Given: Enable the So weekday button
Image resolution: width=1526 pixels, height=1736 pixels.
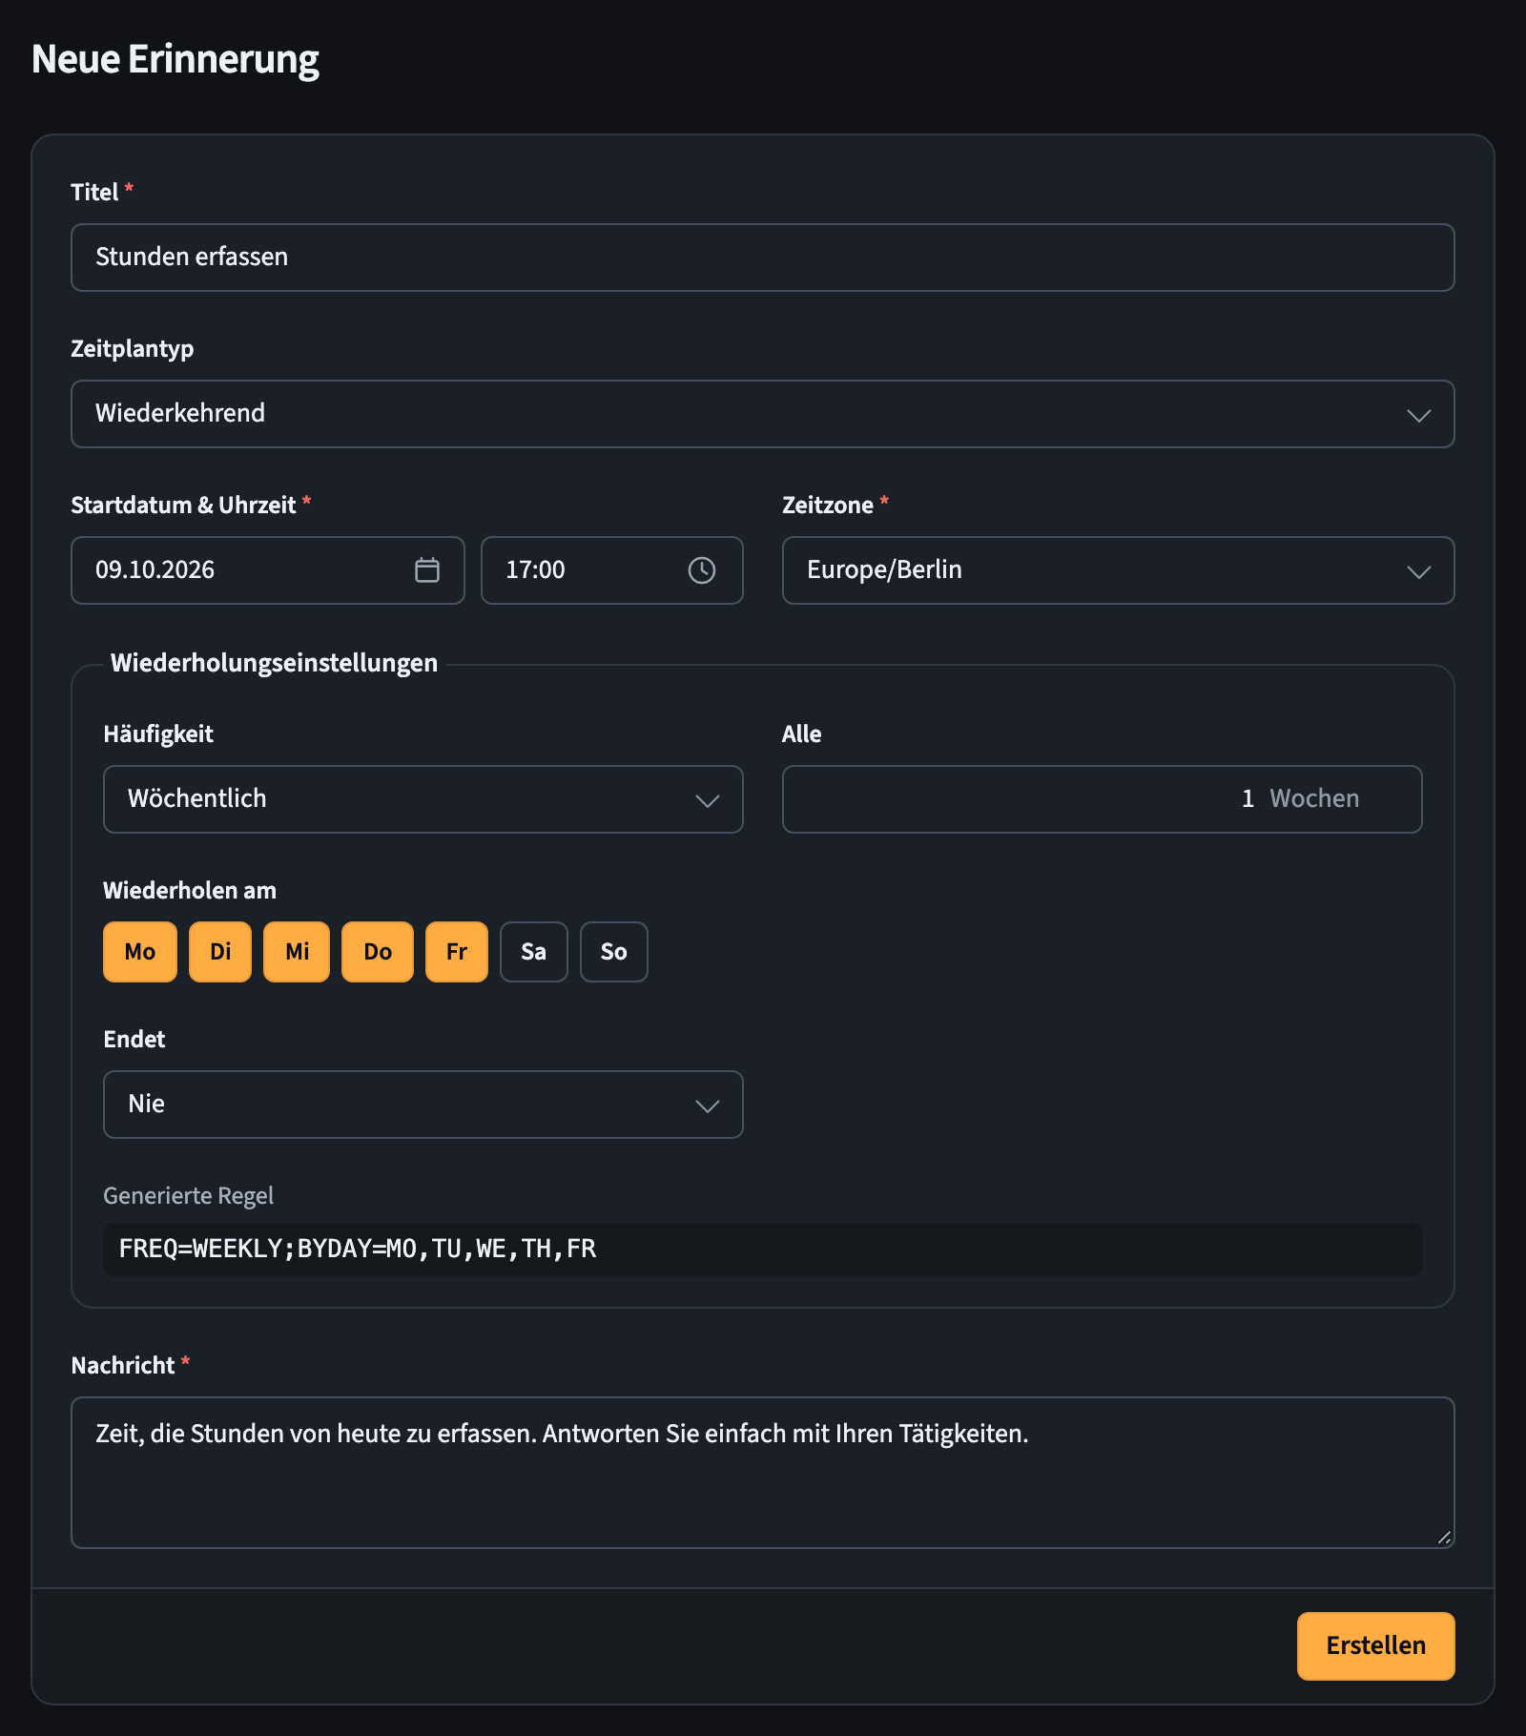Looking at the screenshot, I should 614,952.
